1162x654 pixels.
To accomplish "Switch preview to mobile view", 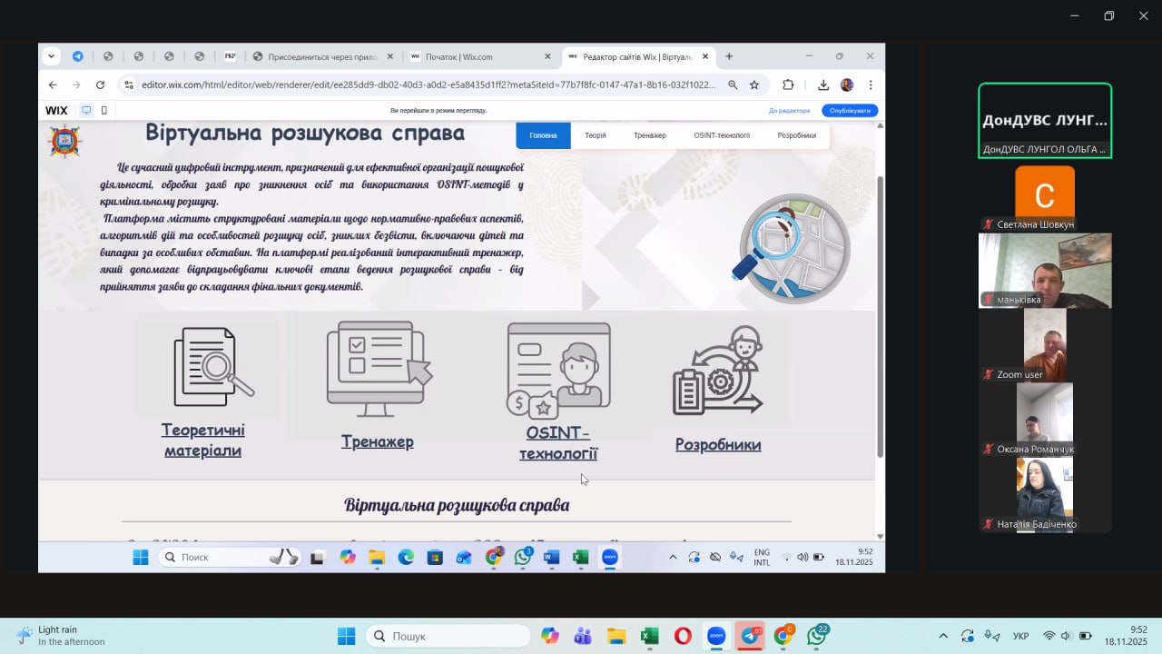I will pos(104,111).
